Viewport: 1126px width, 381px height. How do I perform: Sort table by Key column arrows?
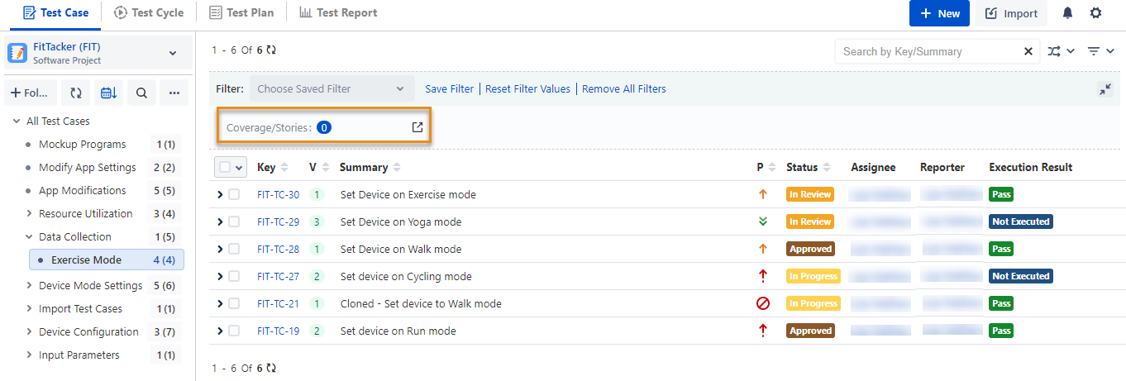pos(284,167)
